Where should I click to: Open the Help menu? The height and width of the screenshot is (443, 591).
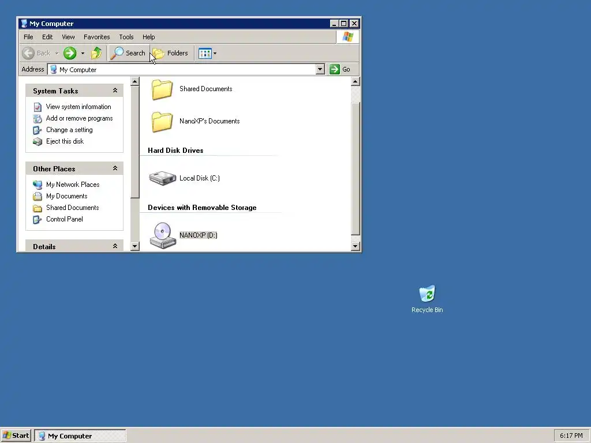[148, 37]
